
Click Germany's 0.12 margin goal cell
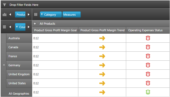pos(55,65)
